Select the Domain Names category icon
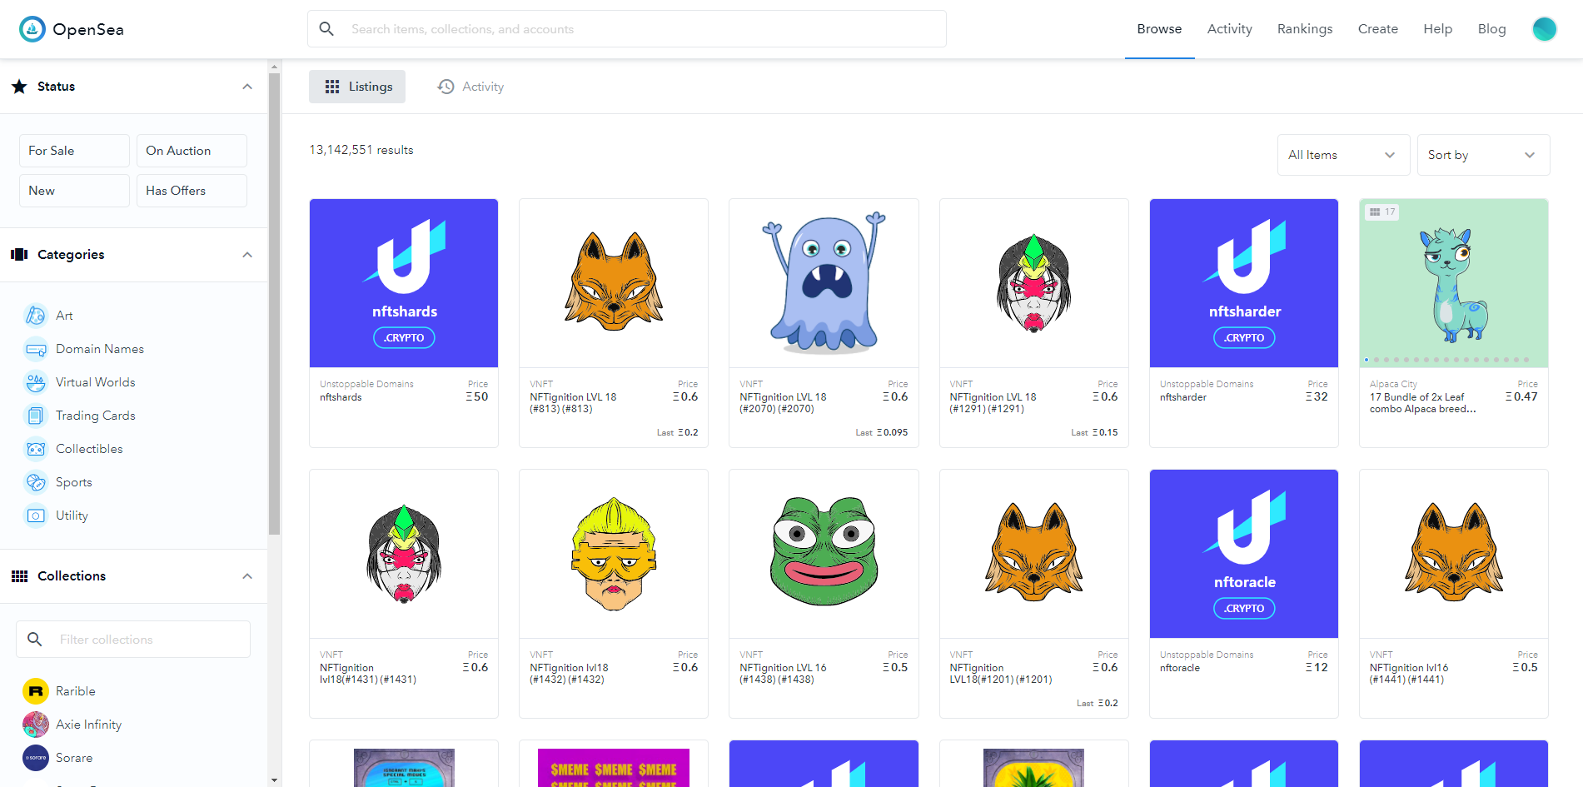The image size is (1583, 787). (36, 349)
